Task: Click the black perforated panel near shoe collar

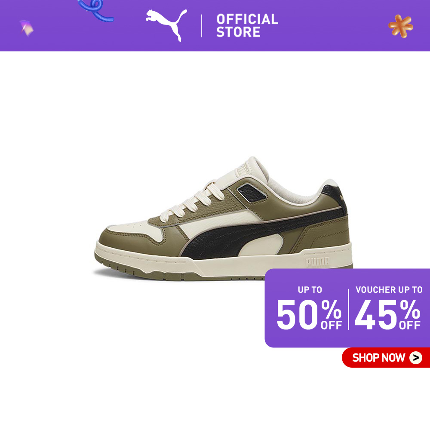Action: tap(252, 193)
